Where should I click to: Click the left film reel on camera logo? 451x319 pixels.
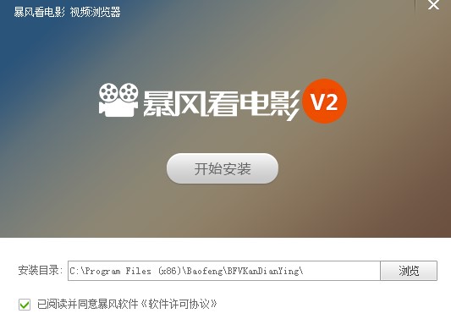[x=108, y=91]
